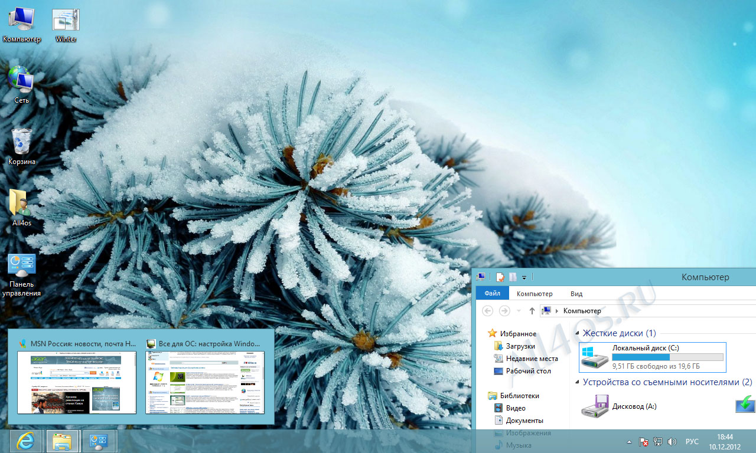The height and width of the screenshot is (453, 756).
Task: Click volume speaker tray icon
Action: pyautogui.click(x=672, y=441)
